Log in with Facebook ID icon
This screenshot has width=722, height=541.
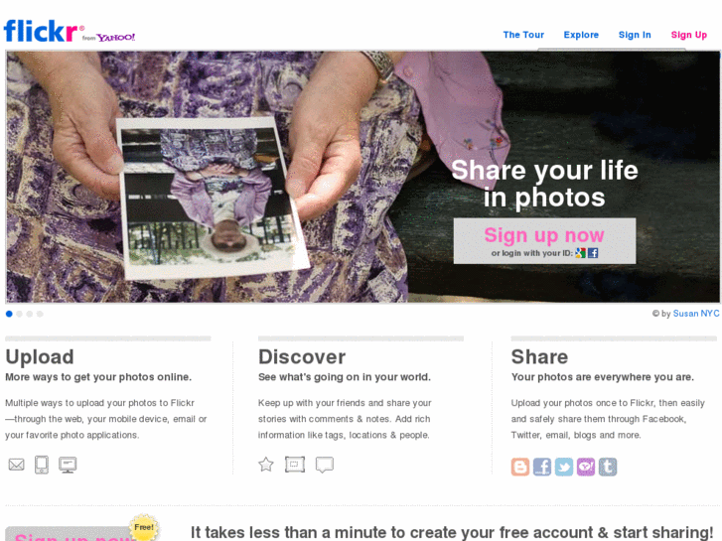(x=593, y=253)
